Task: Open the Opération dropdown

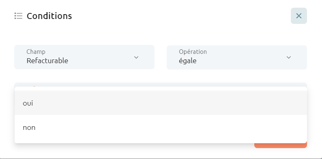Action: tap(237, 57)
